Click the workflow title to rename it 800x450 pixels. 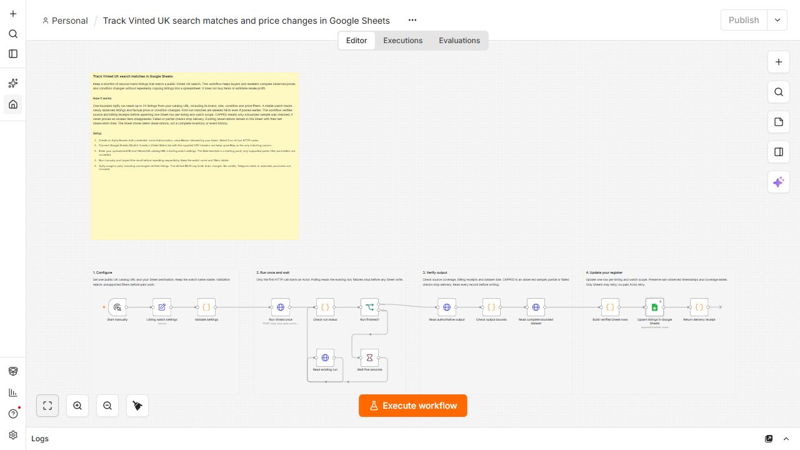pos(246,21)
